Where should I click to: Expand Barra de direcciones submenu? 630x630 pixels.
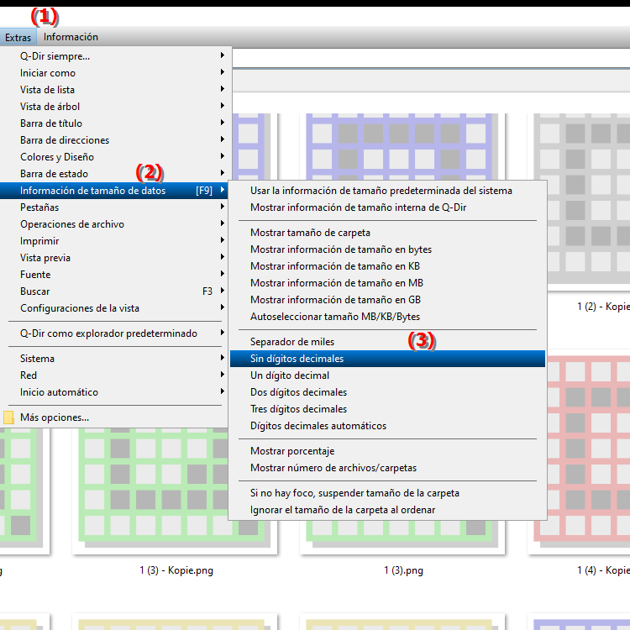[x=115, y=140]
